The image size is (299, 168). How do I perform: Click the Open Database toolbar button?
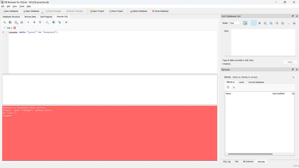click(31, 11)
